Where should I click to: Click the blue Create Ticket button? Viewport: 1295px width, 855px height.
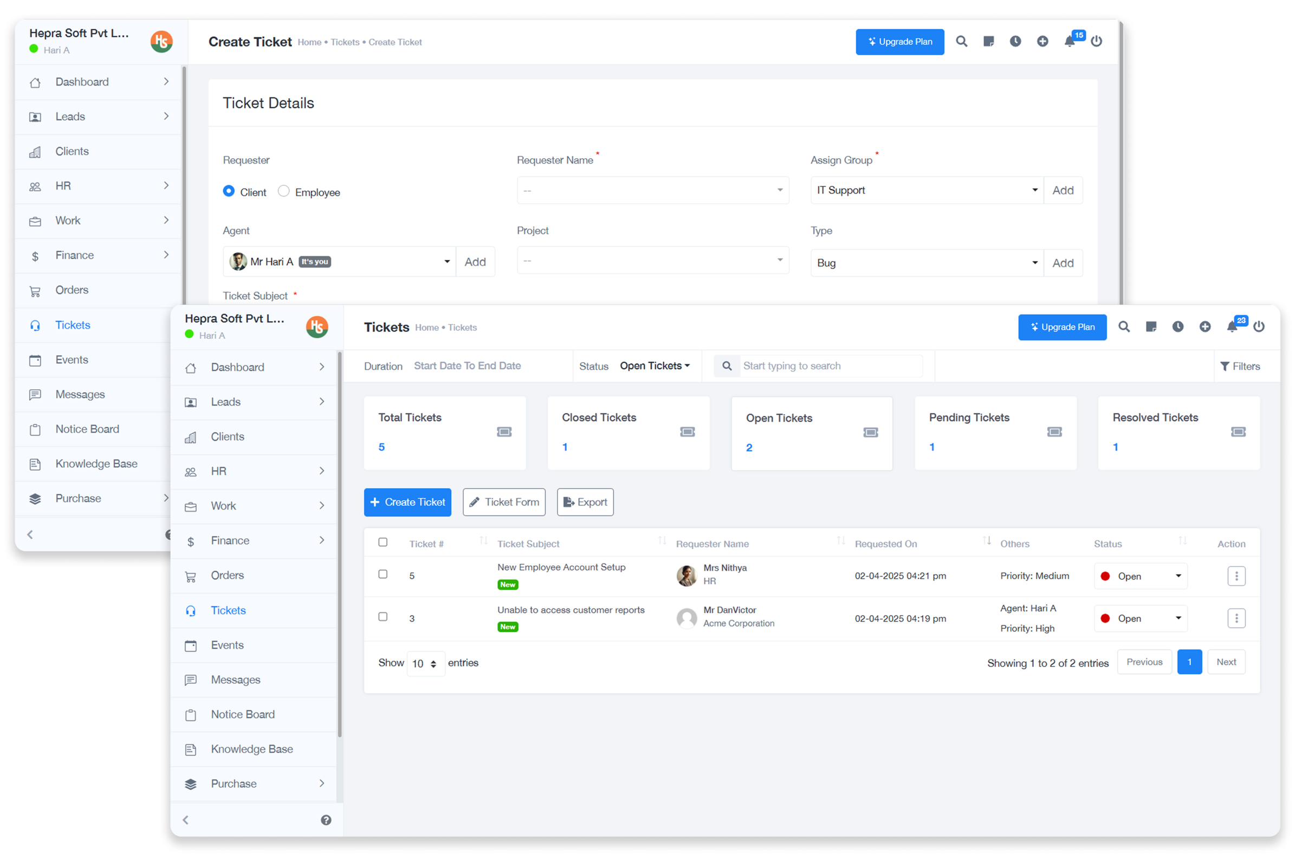coord(407,502)
